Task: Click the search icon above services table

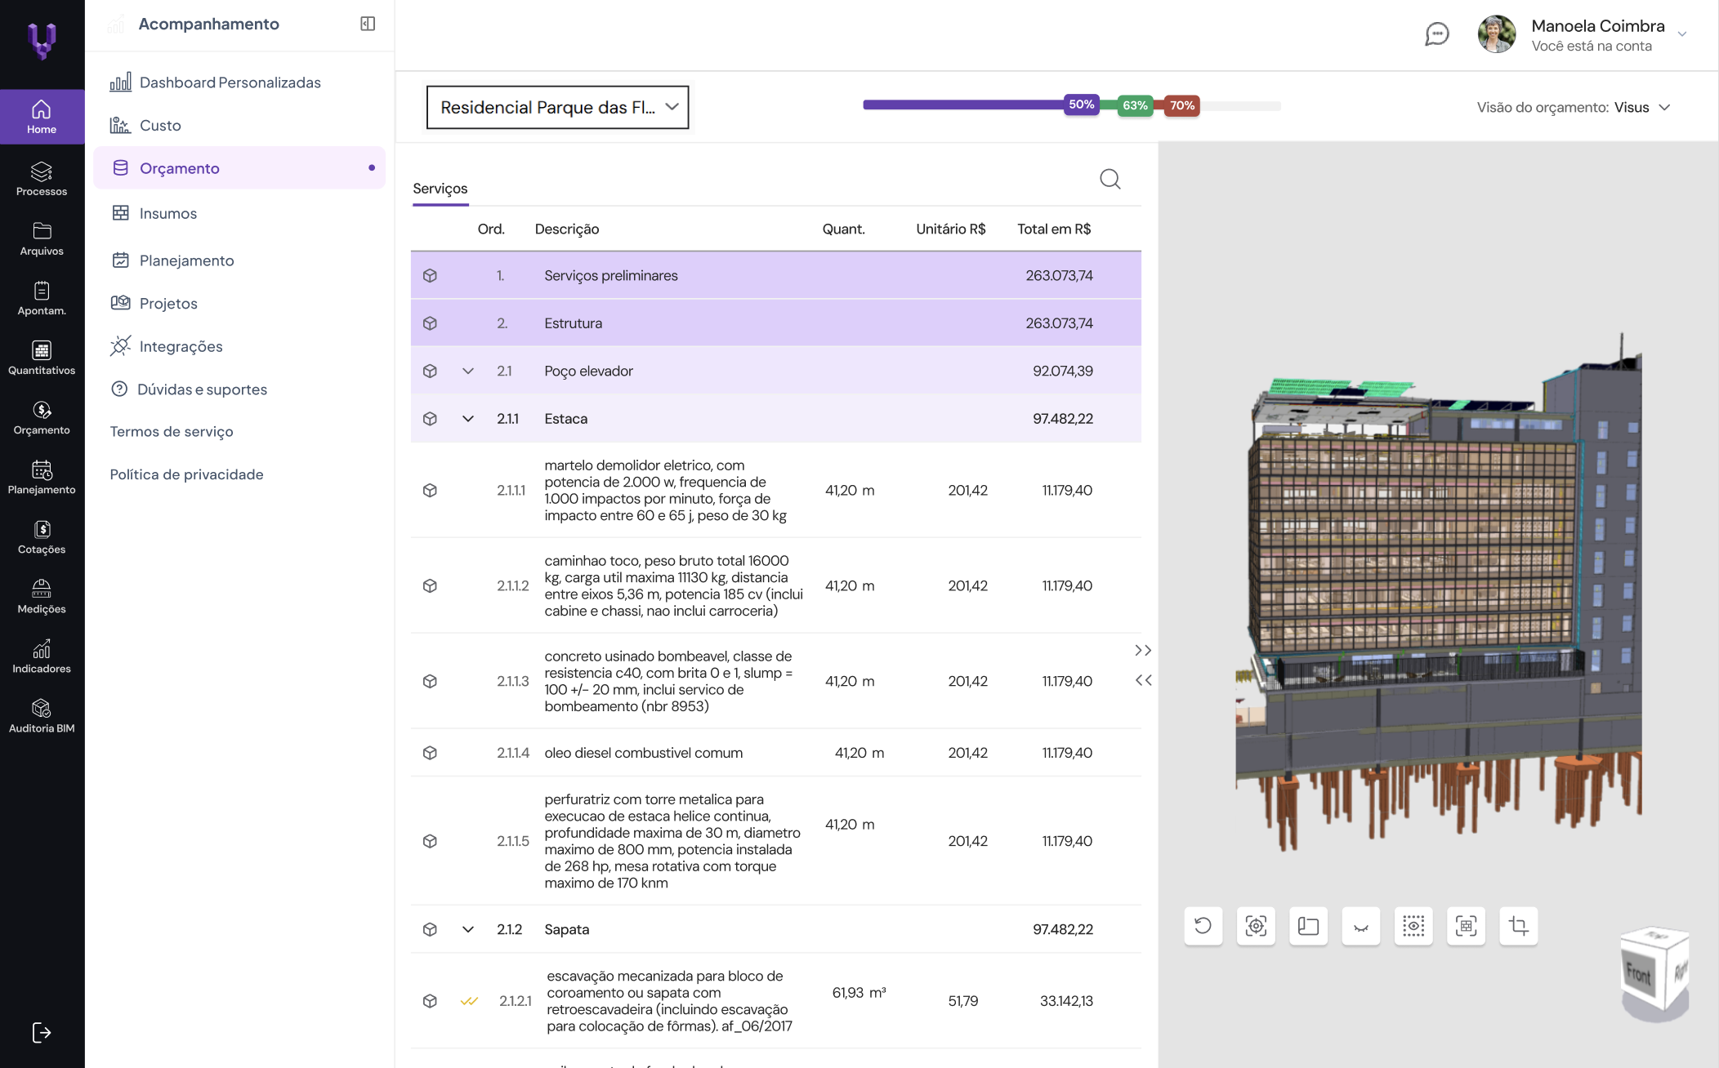Action: [1110, 179]
